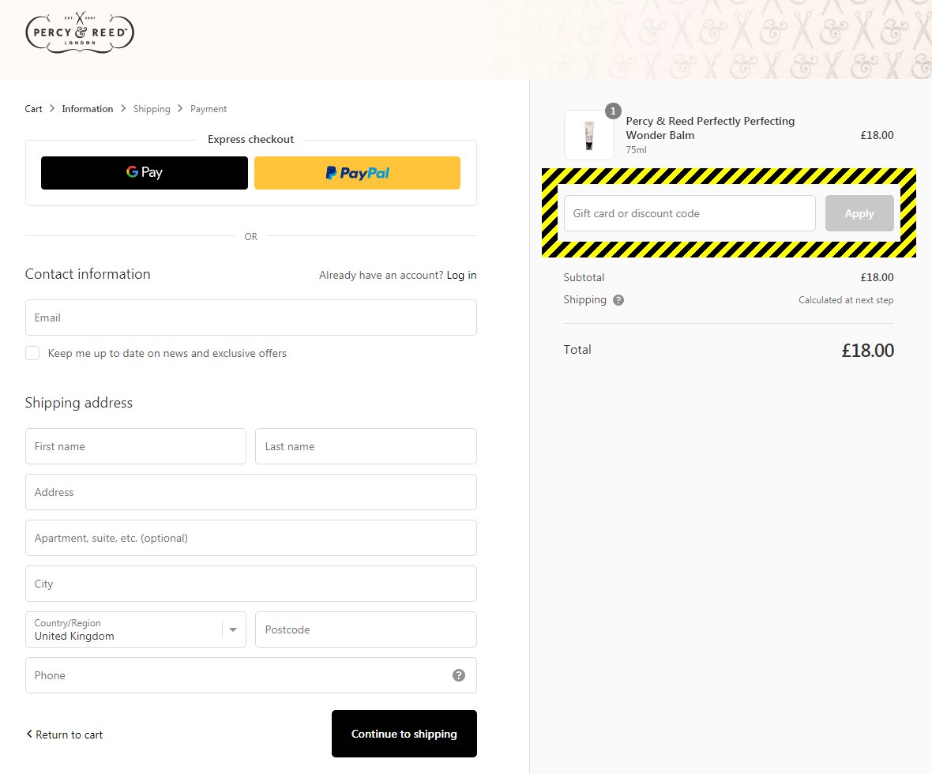Click the phone field help icon
This screenshot has height=774, width=932.
tap(459, 675)
